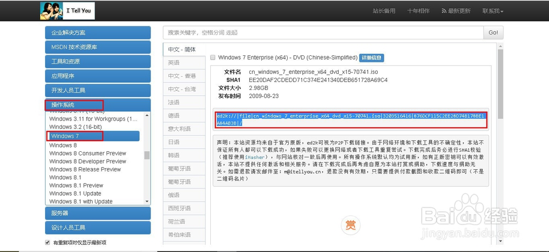Switch to the 中文 - 台湾 language tab
This screenshot has width=549, height=252.
(x=184, y=89)
